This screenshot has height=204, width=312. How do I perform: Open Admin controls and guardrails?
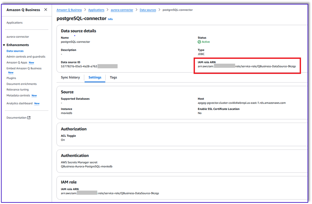pyautogui.click(x=26, y=57)
